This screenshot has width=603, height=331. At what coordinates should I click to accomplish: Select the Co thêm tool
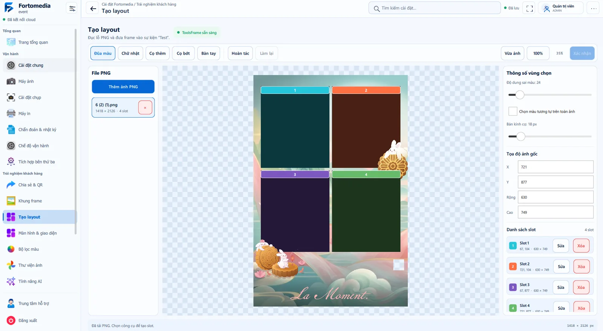coord(158,53)
